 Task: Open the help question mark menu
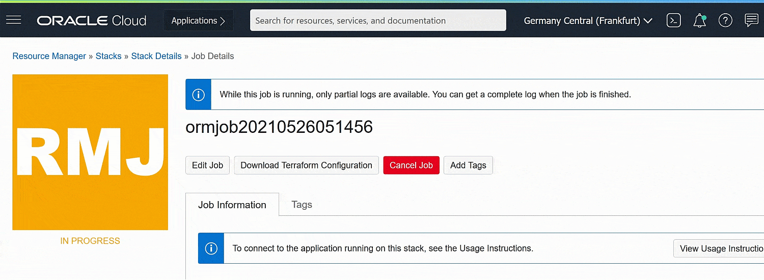coord(725,20)
